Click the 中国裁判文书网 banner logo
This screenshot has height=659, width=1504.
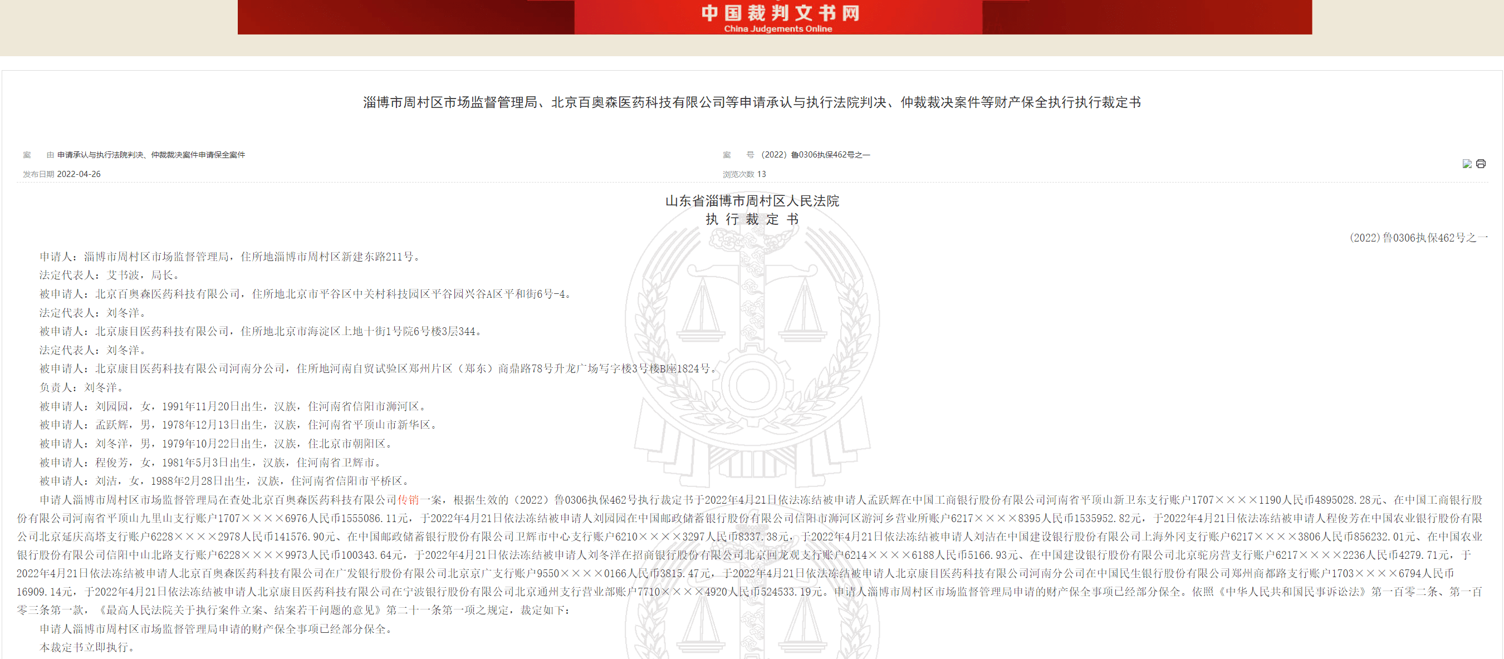780,13
